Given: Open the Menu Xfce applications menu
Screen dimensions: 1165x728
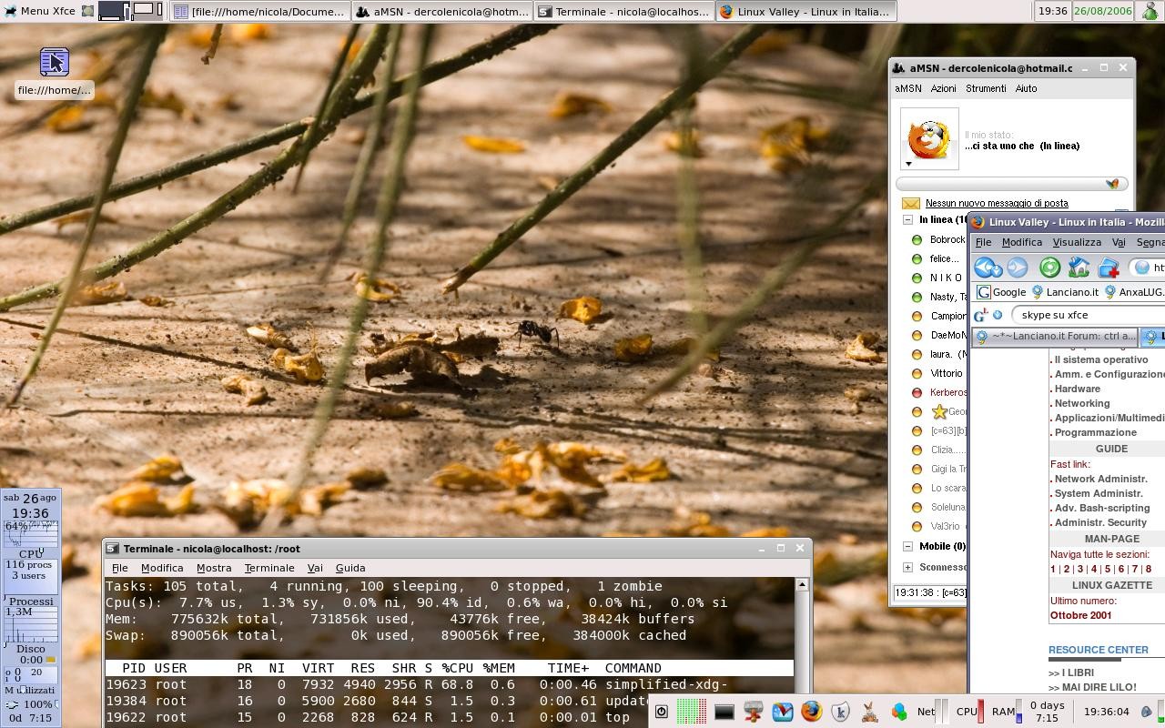Looking at the screenshot, I should [40, 11].
